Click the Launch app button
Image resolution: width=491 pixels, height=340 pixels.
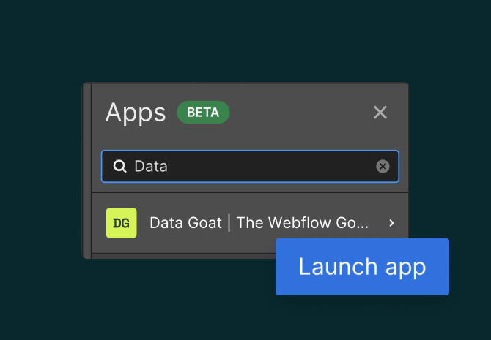click(x=362, y=267)
